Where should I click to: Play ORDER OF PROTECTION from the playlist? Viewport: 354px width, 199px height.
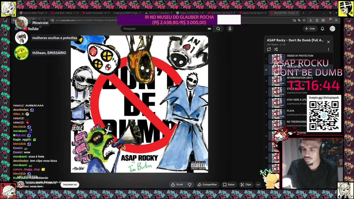click(299, 59)
